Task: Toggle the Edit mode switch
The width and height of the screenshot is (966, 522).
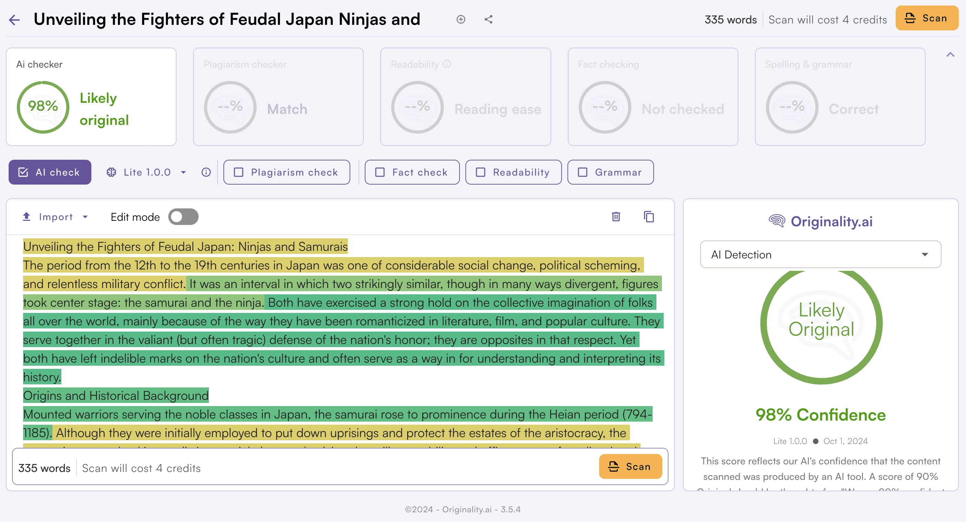Action: pos(183,217)
